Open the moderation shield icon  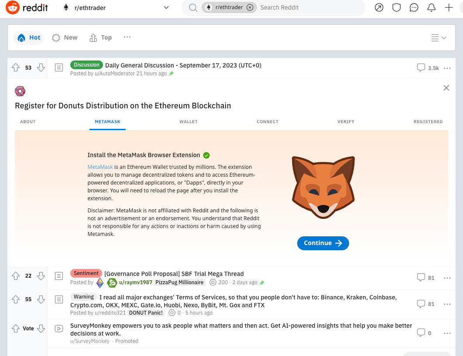pos(396,8)
